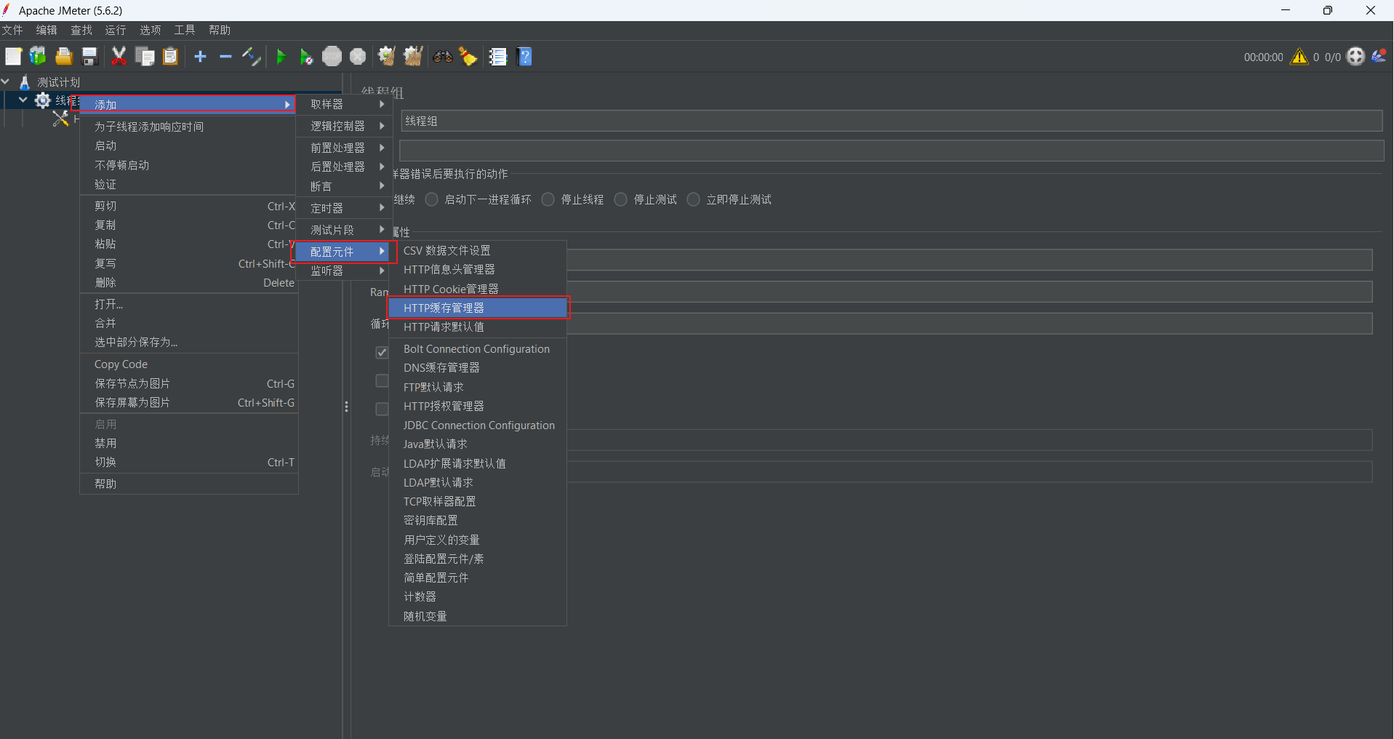Viewport: 1394px width, 739px height.
Task: Expand the 断言 submenu
Action: click(344, 186)
